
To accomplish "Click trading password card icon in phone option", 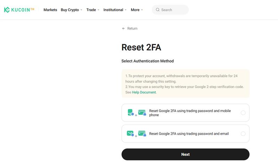I will [142, 112].
